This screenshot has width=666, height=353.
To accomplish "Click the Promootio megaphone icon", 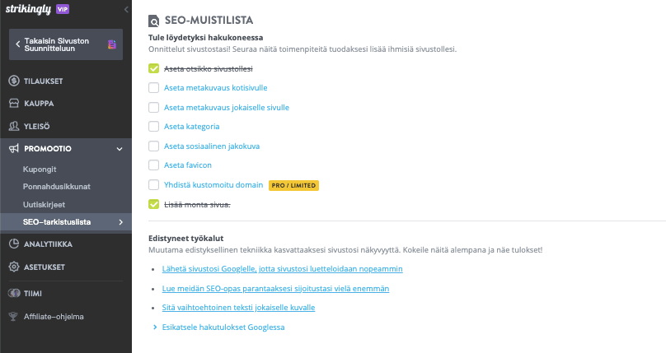I will pyautogui.click(x=14, y=149).
